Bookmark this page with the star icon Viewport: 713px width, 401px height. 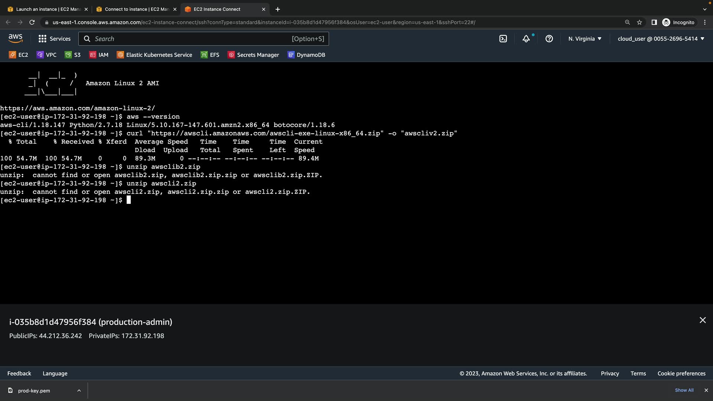(639, 22)
